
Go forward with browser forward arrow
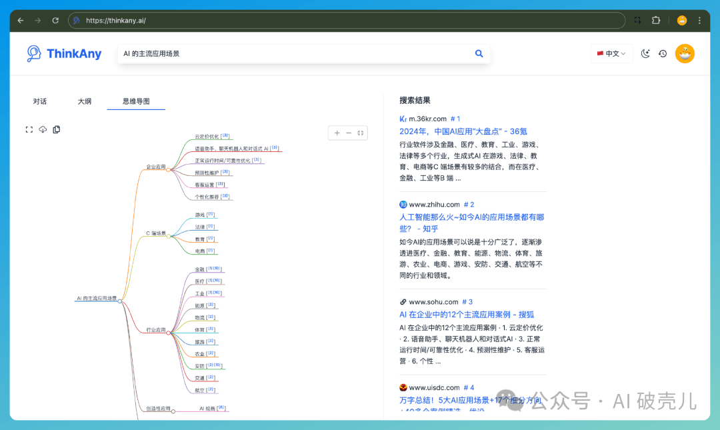tap(37, 20)
